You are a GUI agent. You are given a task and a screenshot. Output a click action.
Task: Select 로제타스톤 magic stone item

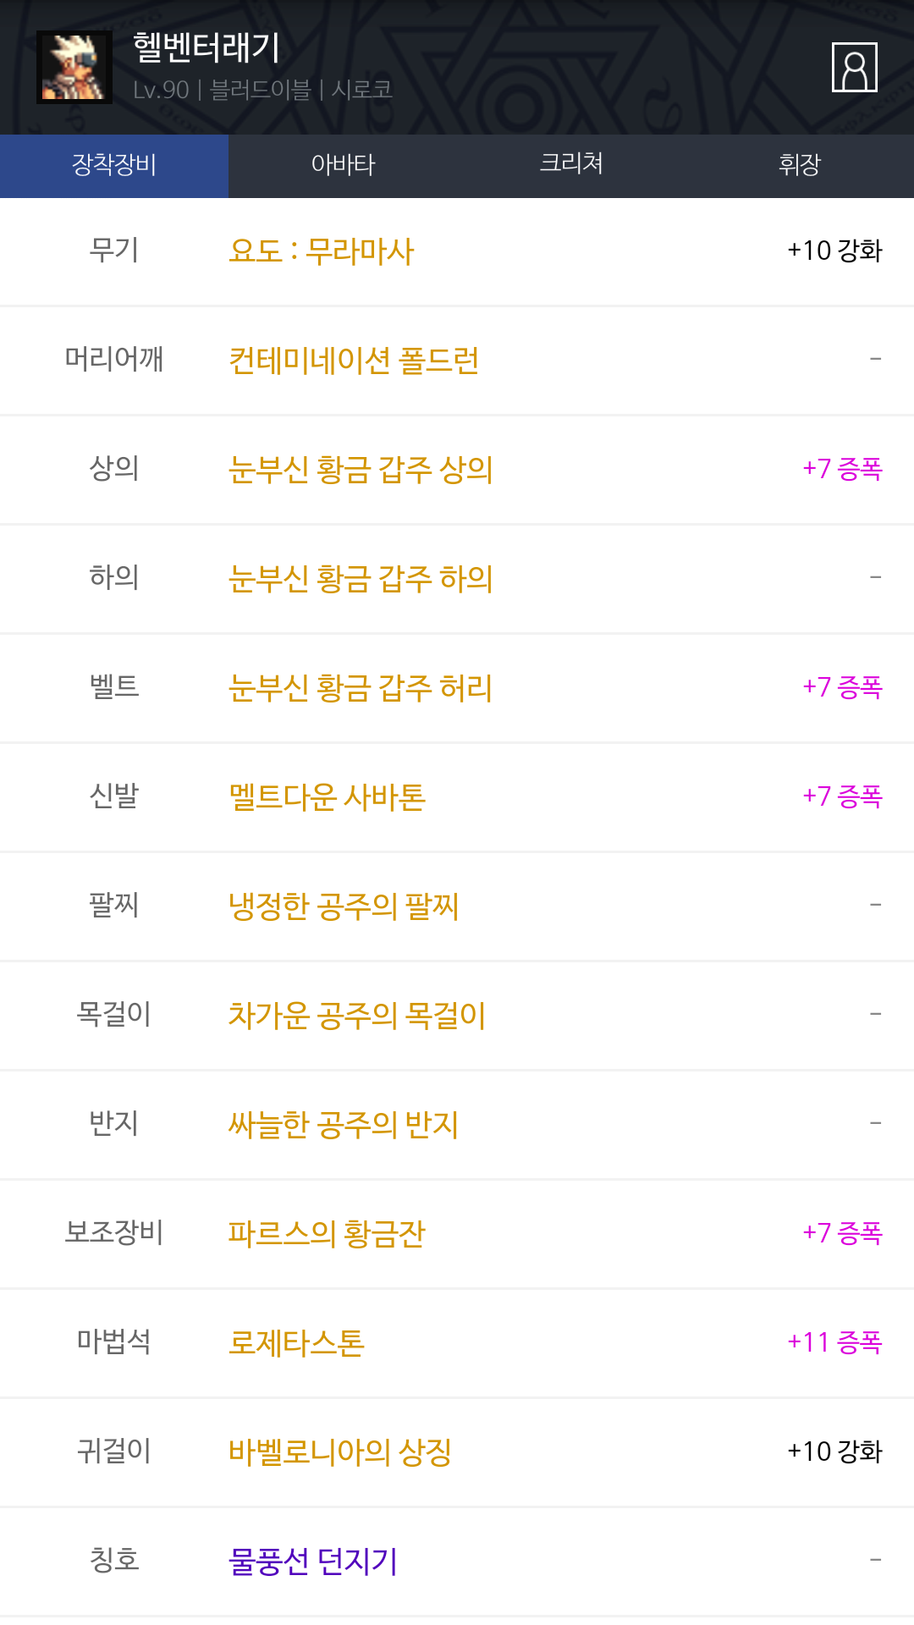(296, 1343)
